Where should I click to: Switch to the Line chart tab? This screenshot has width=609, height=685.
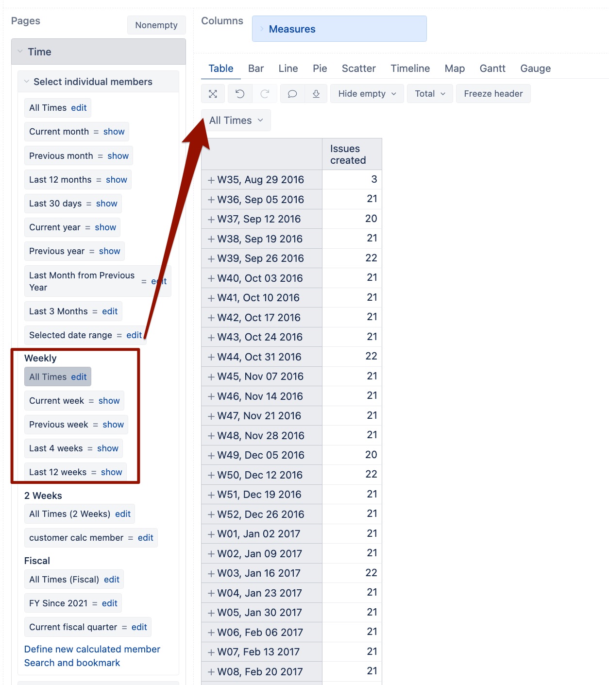coord(288,68)
